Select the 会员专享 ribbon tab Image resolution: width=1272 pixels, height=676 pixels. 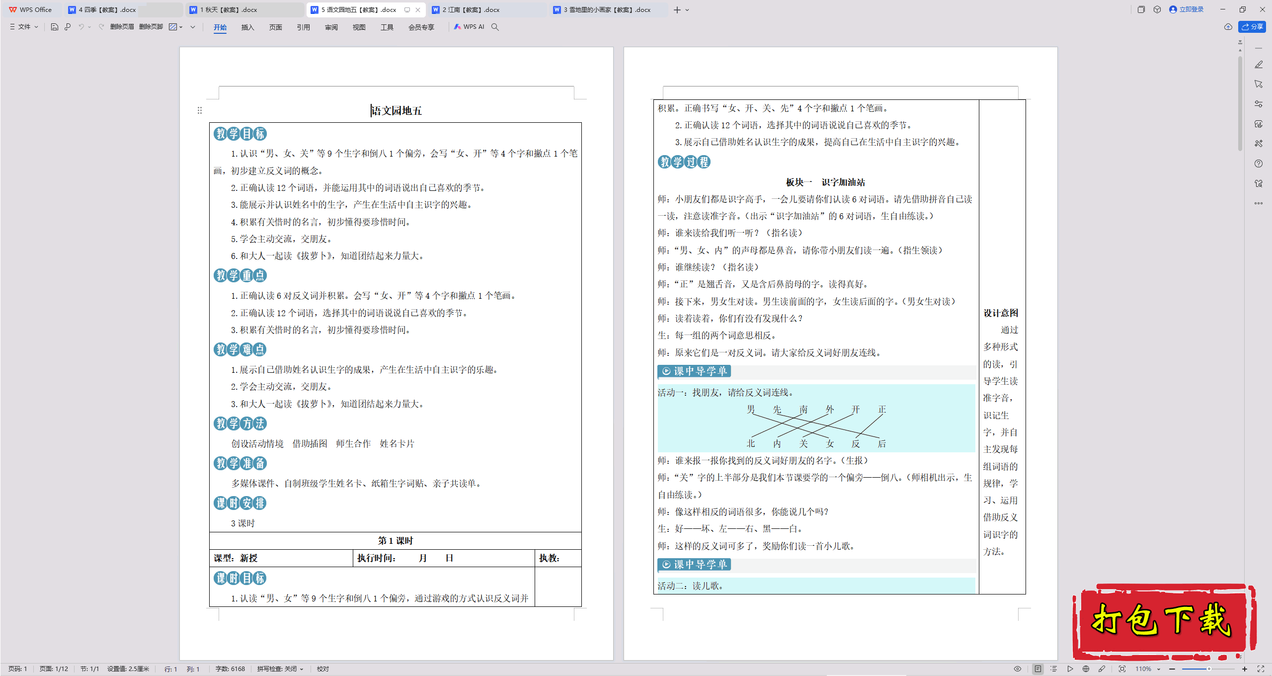tap(421, 27)
